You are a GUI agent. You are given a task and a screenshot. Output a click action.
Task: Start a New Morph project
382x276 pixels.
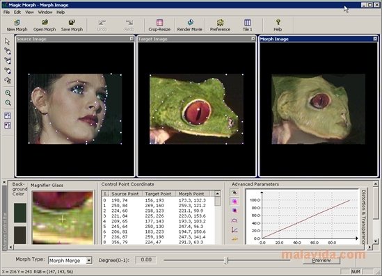(17, 26)
